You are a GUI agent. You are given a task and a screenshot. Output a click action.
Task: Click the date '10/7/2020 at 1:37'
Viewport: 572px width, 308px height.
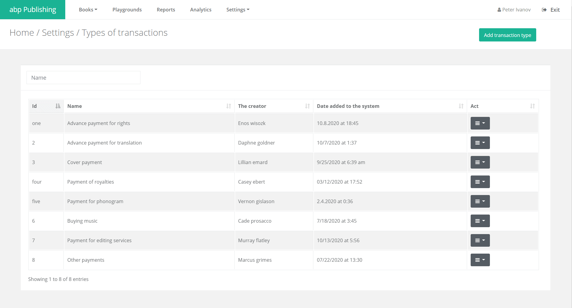pyautogui.click(x=337, y=143)
